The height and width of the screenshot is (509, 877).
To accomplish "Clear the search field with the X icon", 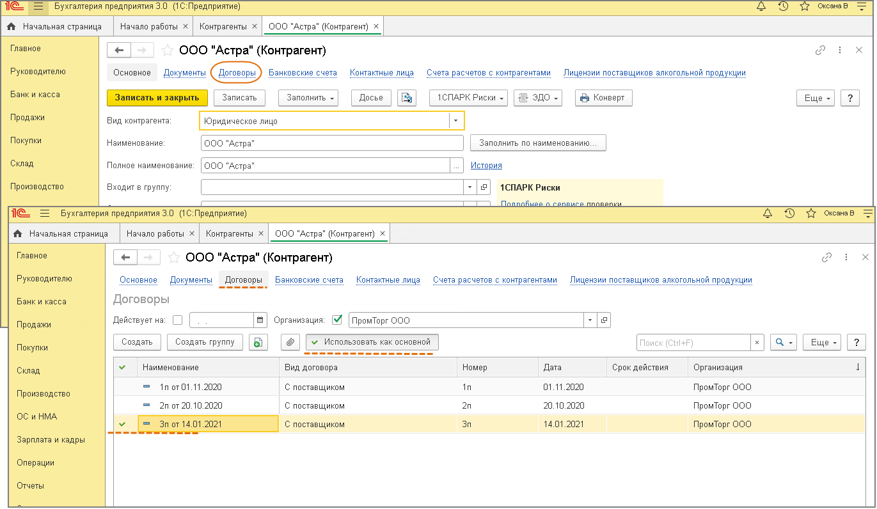I will pos(757,343).
